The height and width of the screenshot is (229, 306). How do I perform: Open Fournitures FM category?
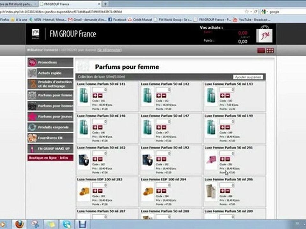pos(51,138)
